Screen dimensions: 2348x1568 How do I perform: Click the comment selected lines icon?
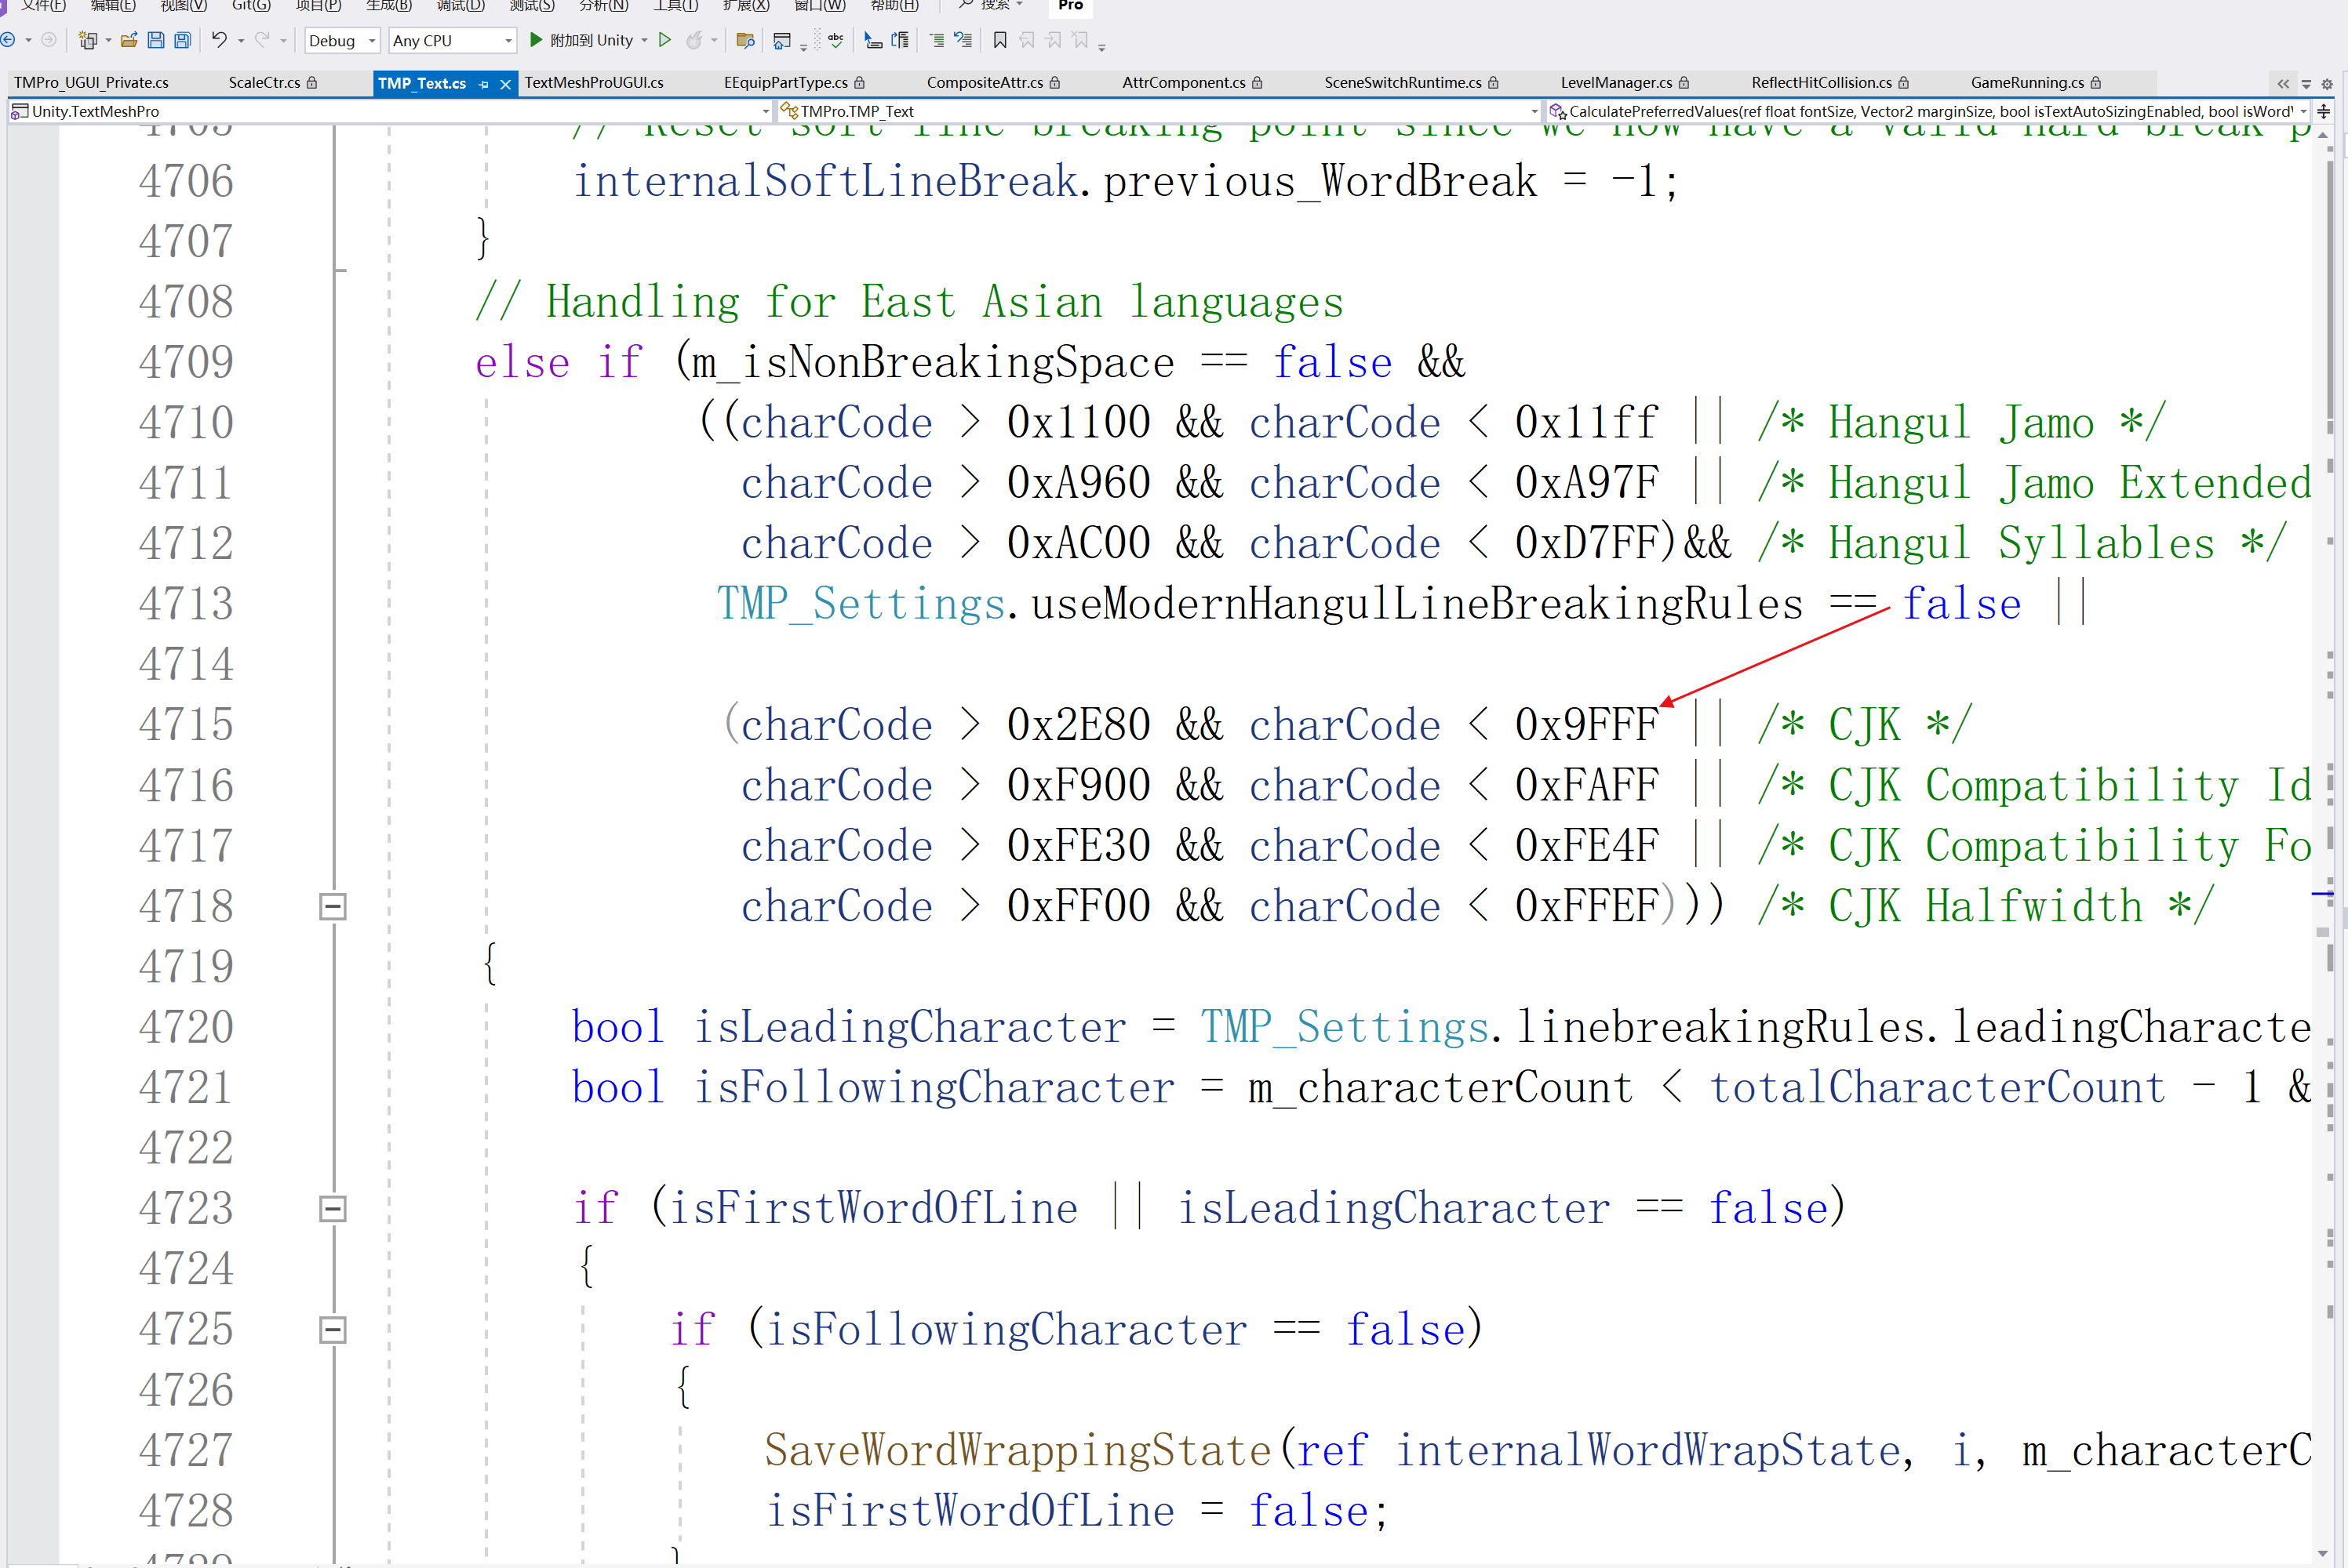937,40
